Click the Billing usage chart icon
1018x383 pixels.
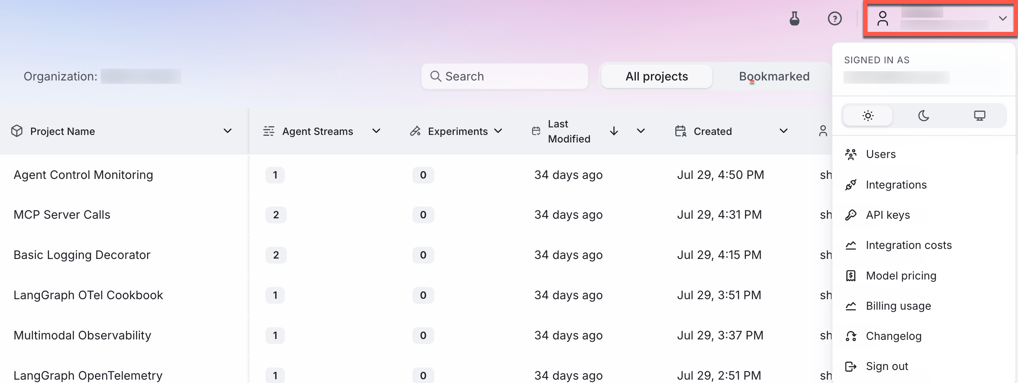(851, 306)
